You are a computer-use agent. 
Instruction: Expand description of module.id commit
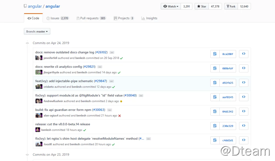coord(141,96)
